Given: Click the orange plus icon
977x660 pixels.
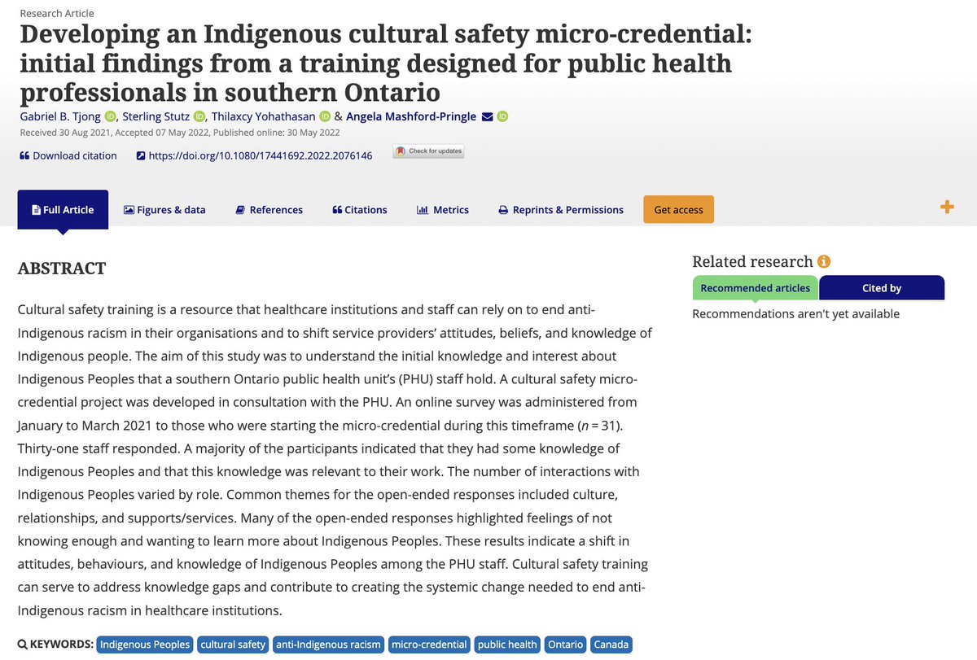Looking at the screenshot, I should pyautogui.click(x=947, y=208).
